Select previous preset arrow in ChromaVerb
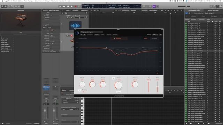Screen dimensions: 223x125 pos(82,35)
